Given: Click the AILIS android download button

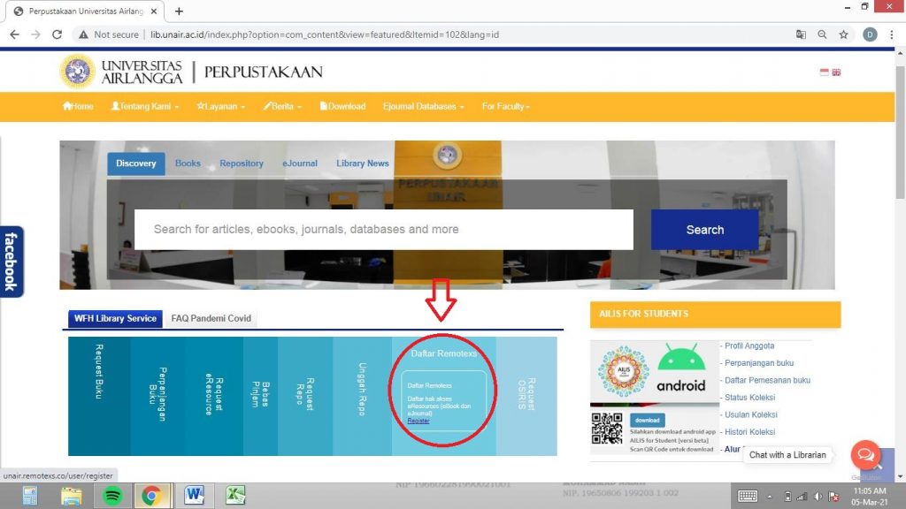Looking at the screenshot, I should [x=647, y=420].
